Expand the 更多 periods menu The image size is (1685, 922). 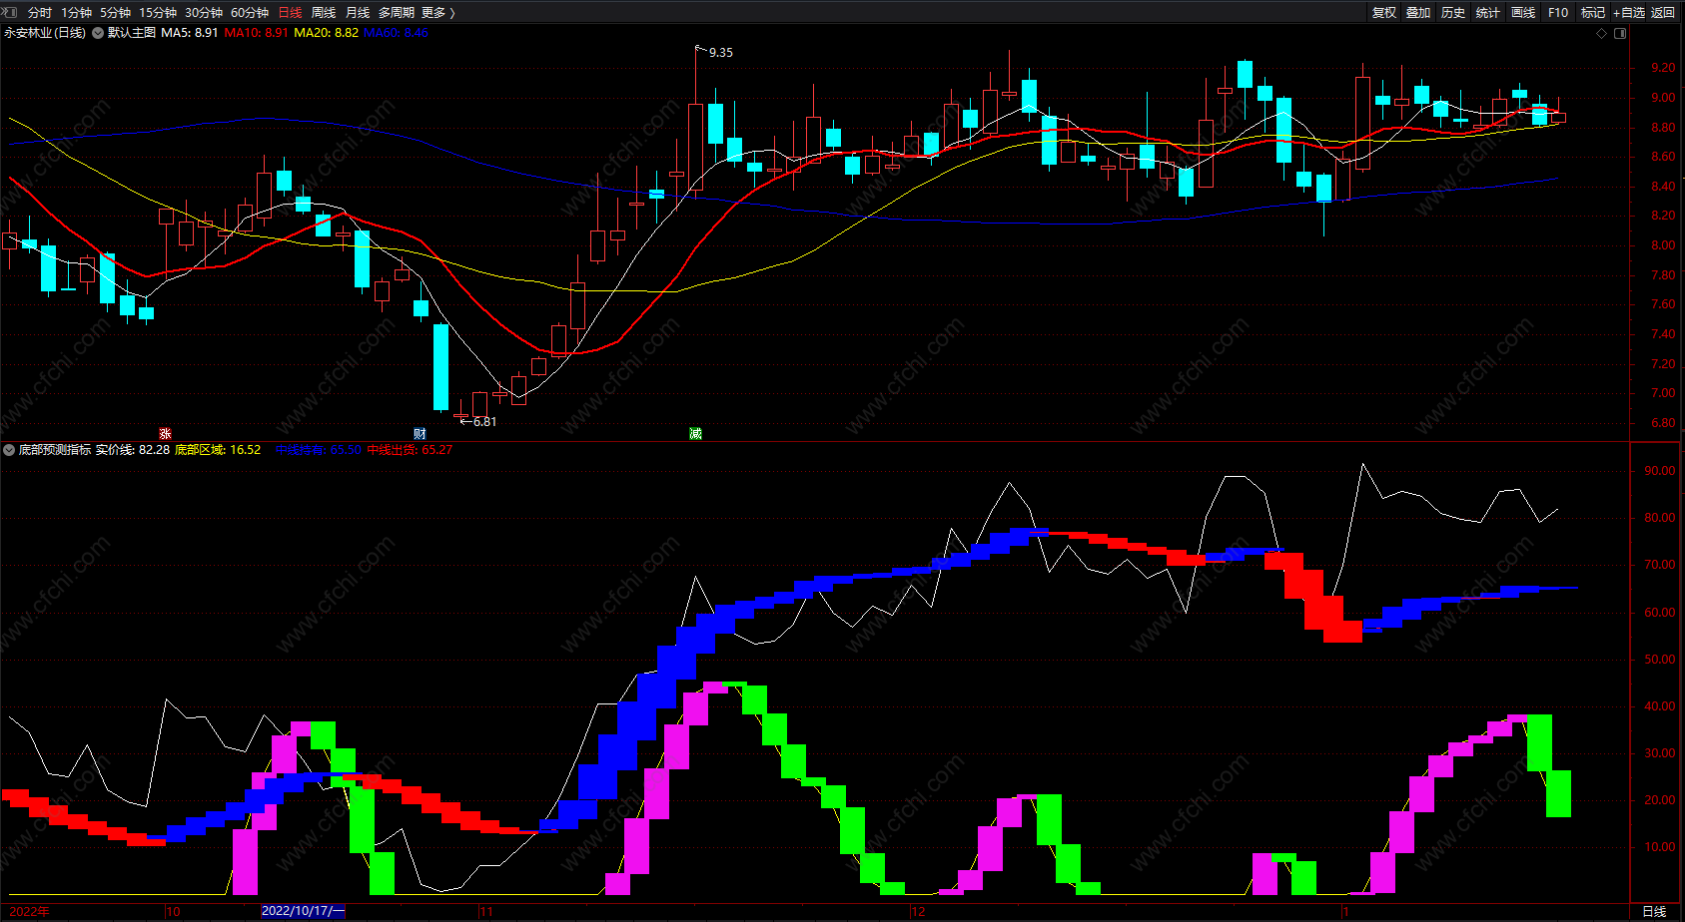coord(438,12)
